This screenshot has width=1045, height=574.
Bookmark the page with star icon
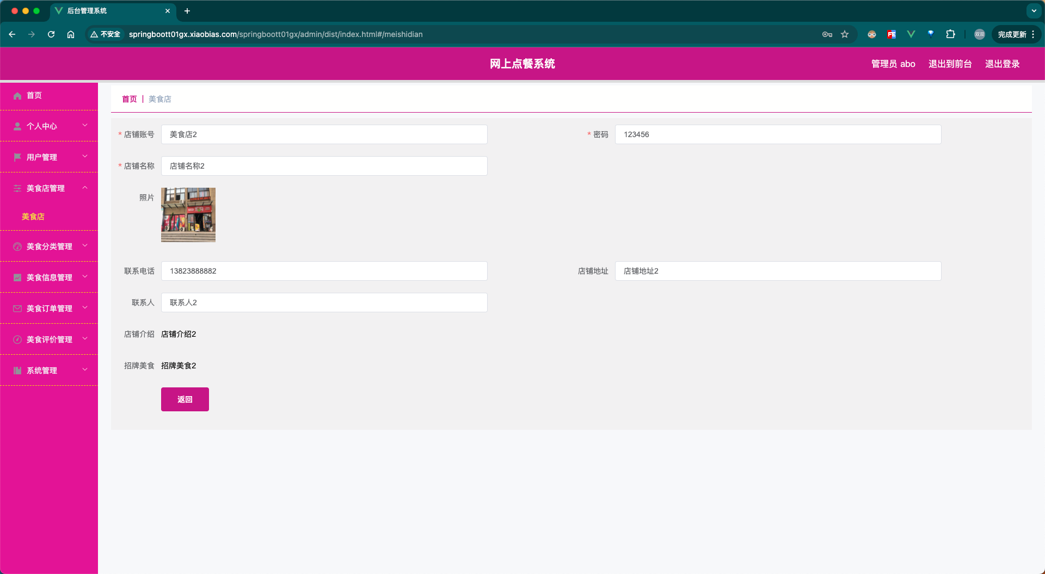click(845, 34)
